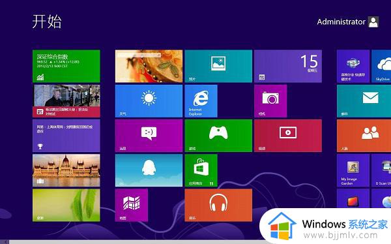The image size is (391, 244).
Task: Open the Bing tile with butterfly artwork
Action: click(149, 66)
